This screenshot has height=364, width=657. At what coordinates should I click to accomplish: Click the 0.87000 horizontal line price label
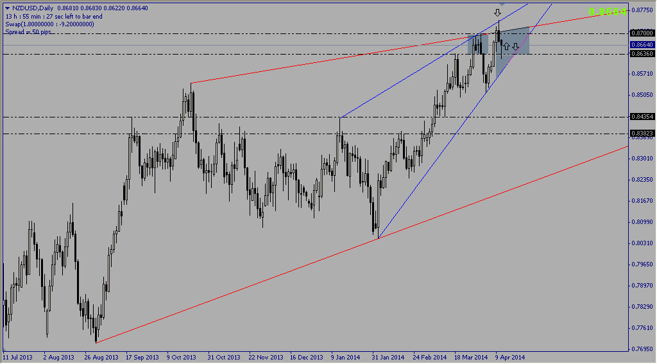[x=642, y=33]
